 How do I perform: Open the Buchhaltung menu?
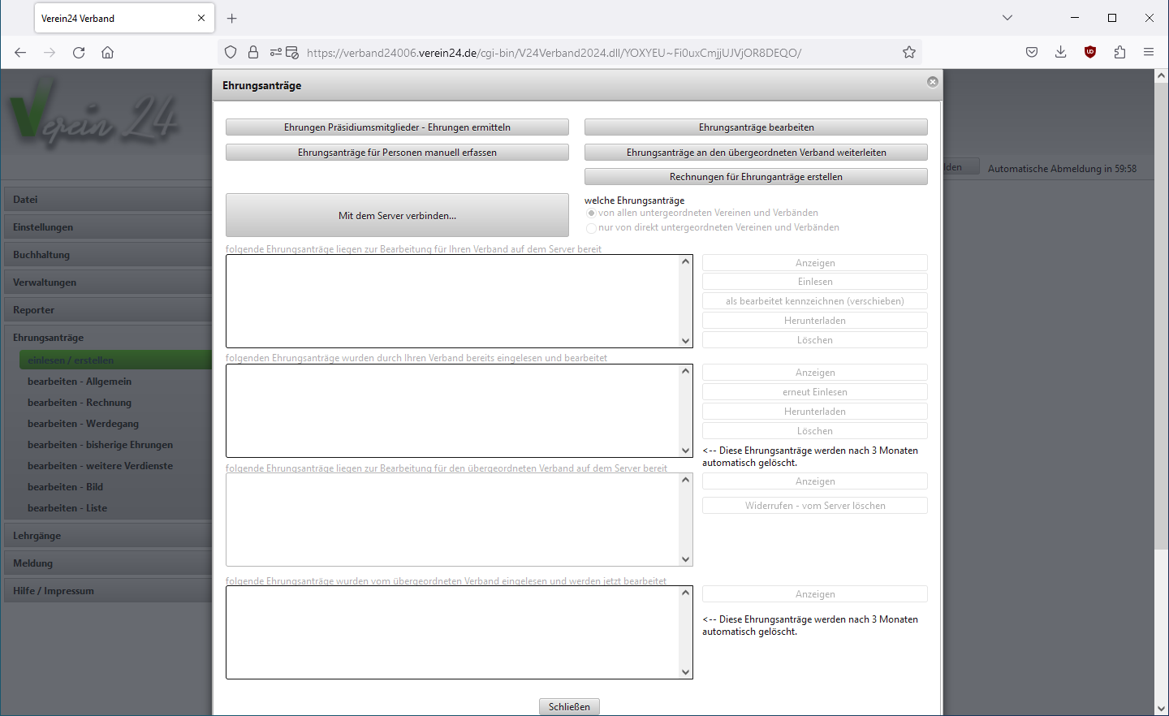pos(106,255)
